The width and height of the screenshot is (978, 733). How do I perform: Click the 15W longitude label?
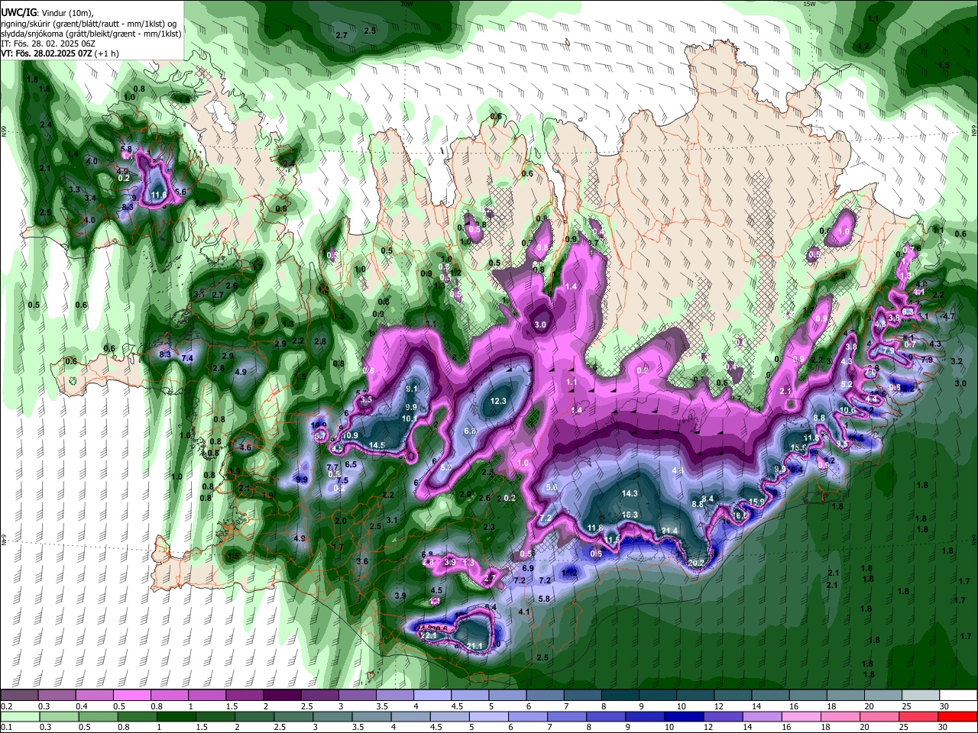[x=808, y=4]
